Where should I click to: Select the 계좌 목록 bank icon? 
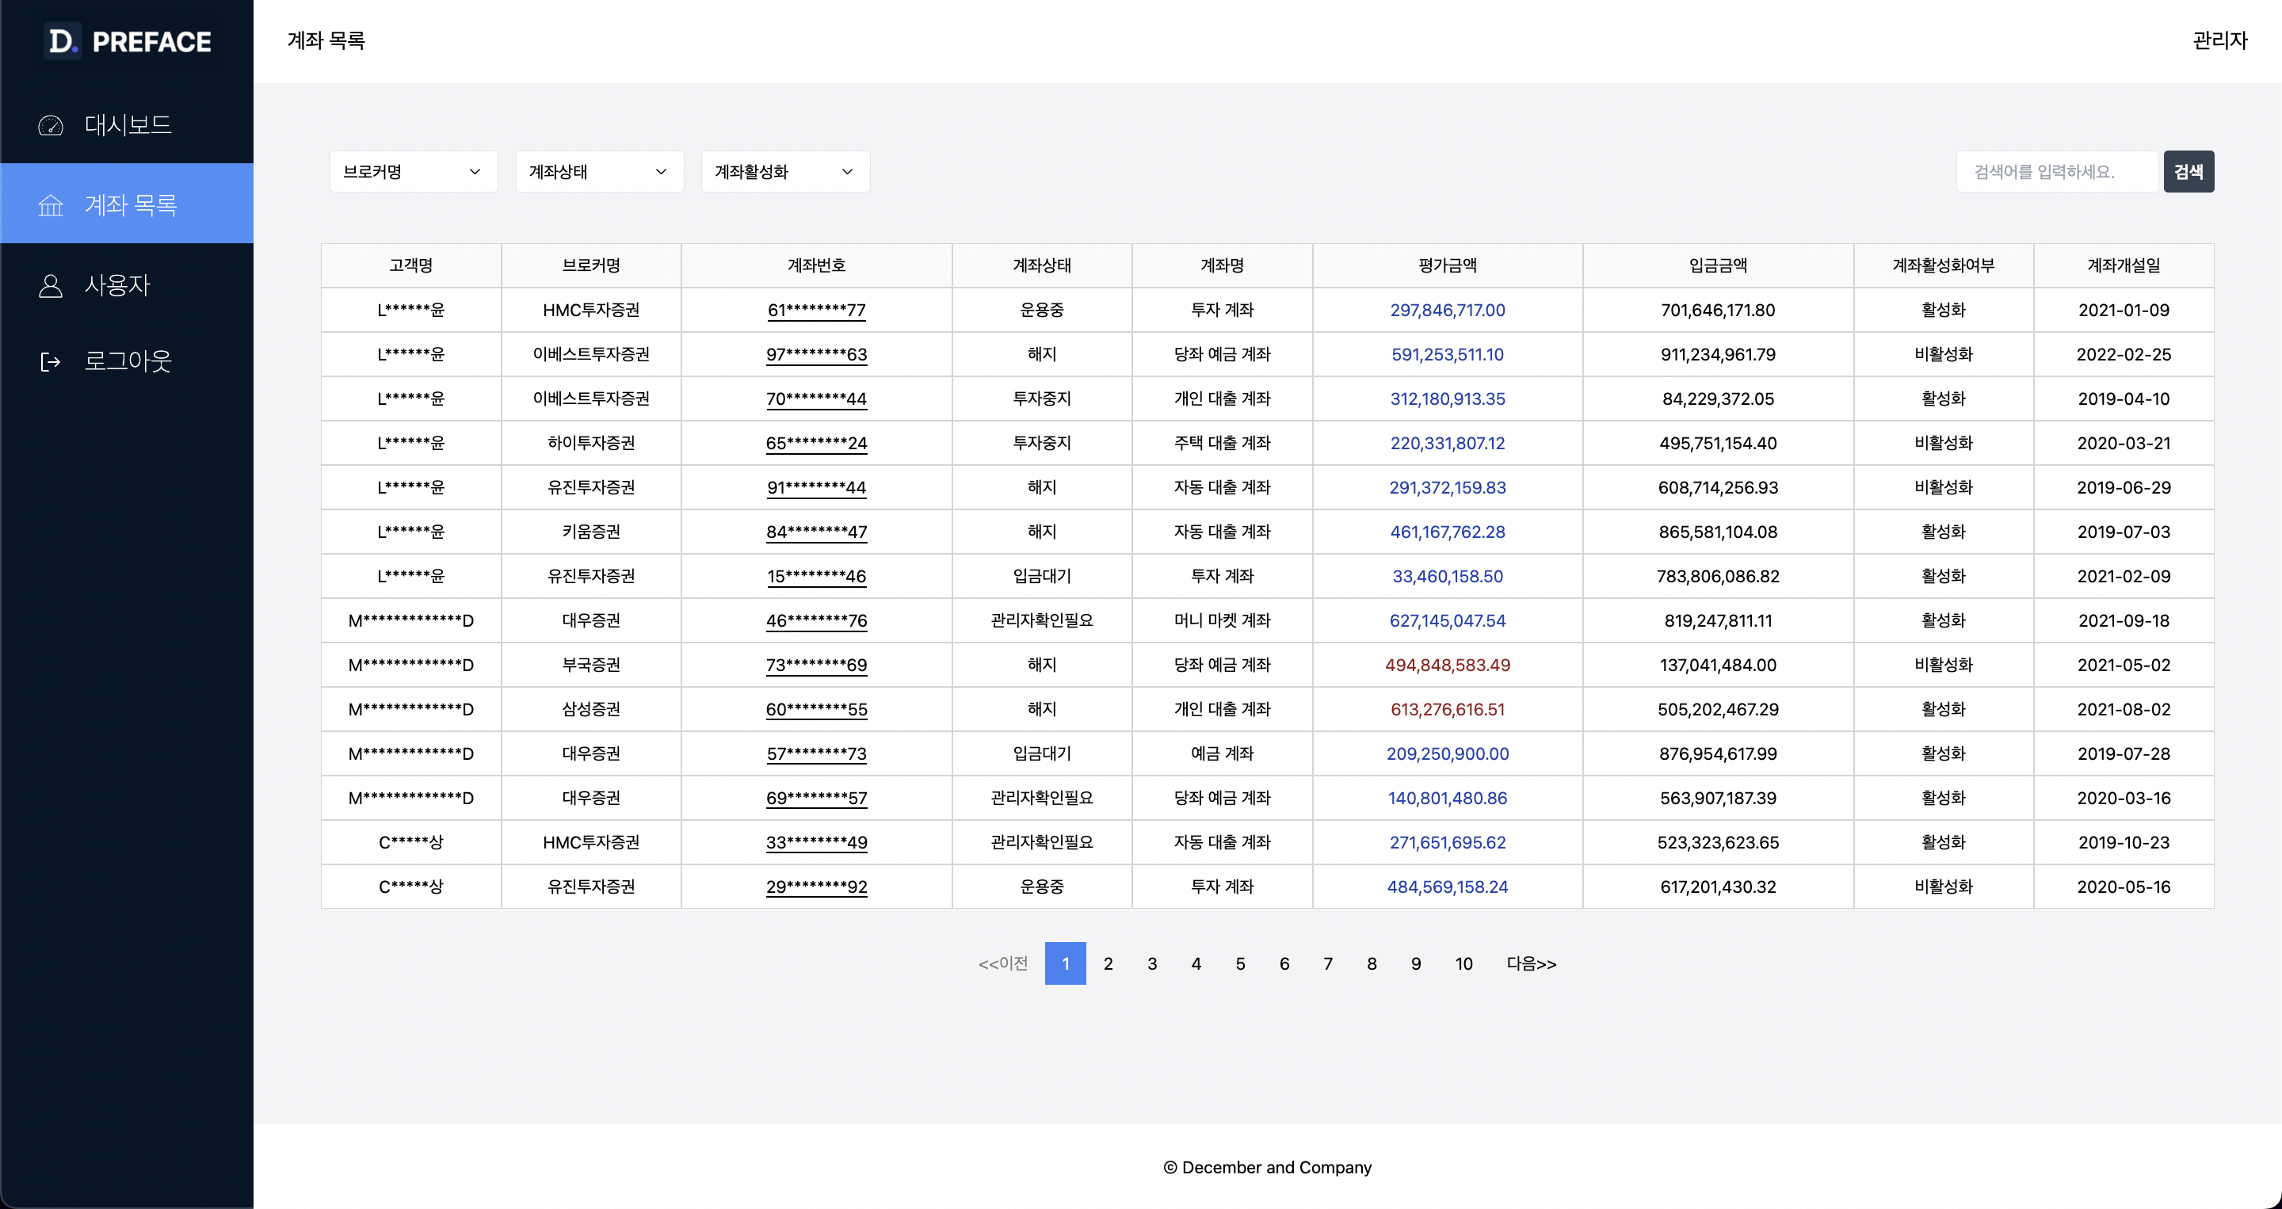[x=51, y=204]
